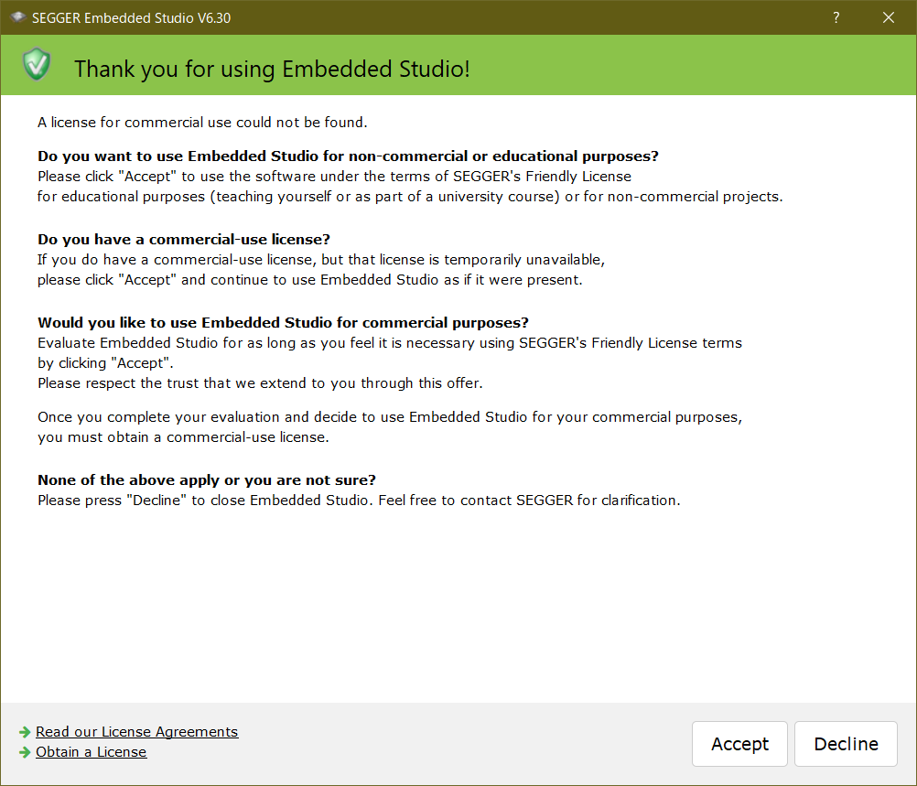Follow the Obtain a License link
Viewport: 917px width, 786px height.
(92, 752)
